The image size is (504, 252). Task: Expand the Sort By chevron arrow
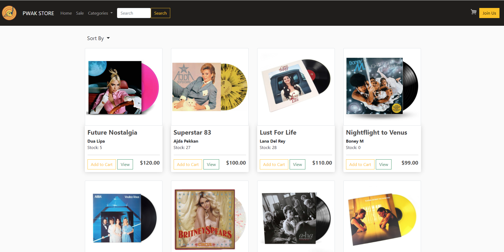coord(108,38)
